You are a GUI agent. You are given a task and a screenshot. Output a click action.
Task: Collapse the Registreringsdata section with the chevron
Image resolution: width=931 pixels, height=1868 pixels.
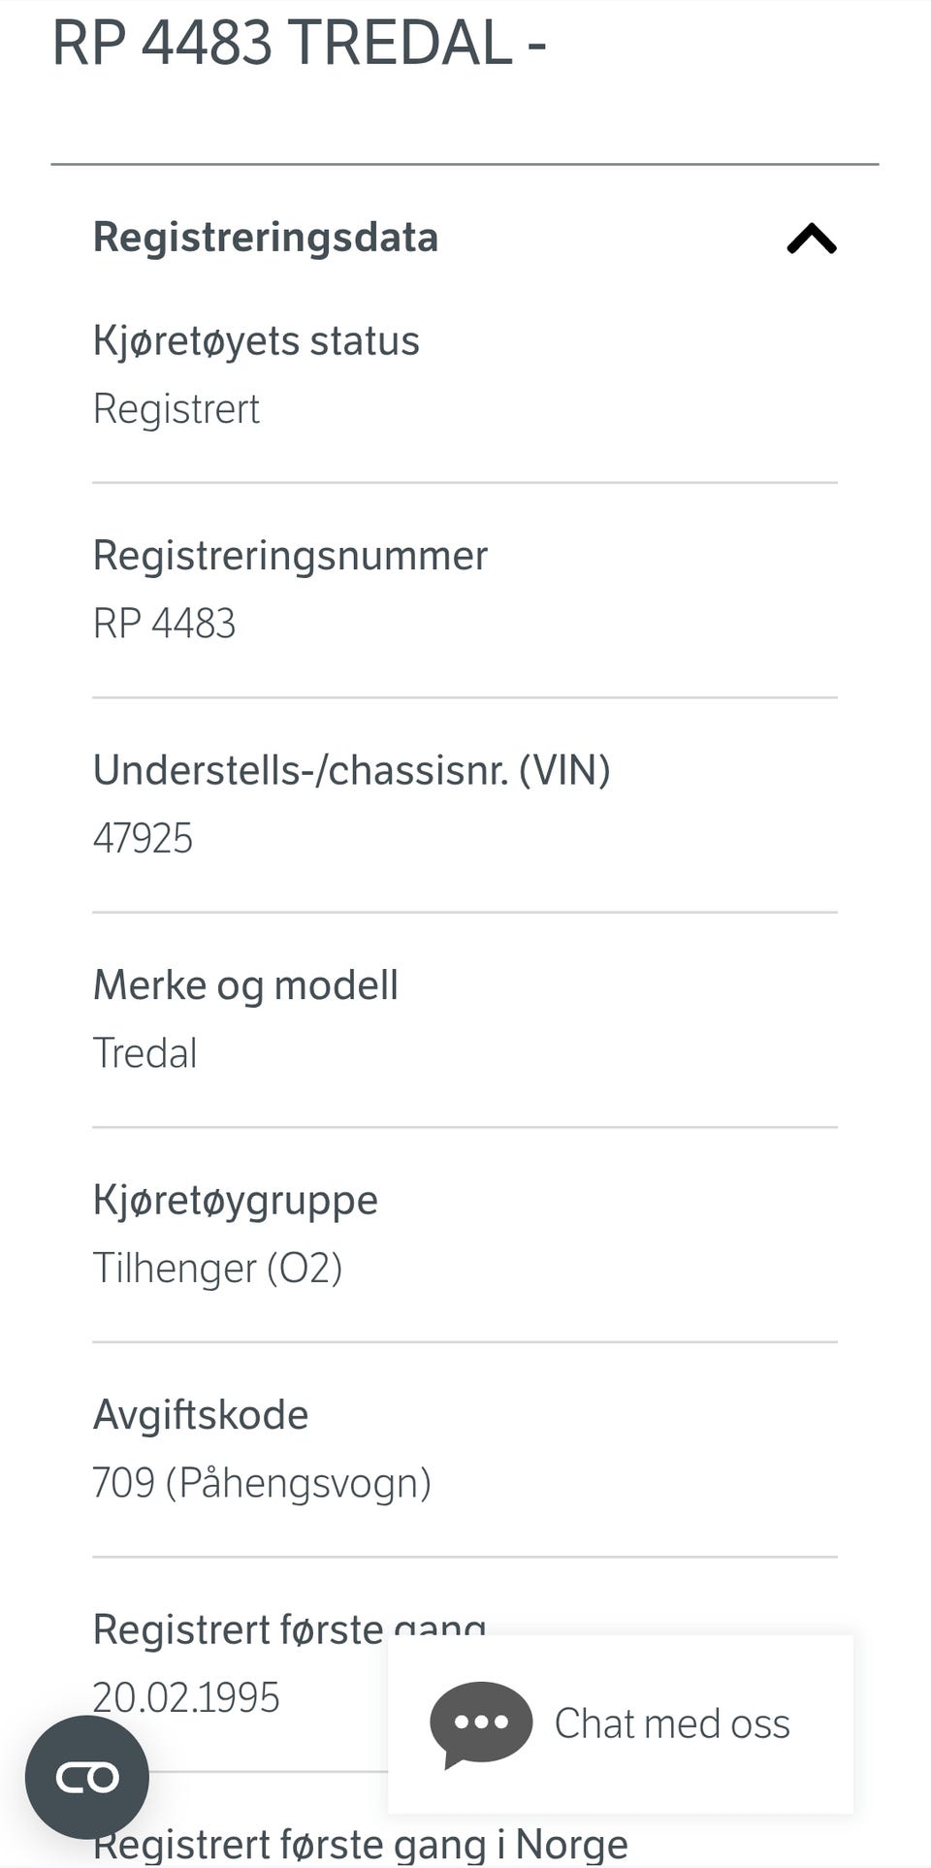tap(811, 239)
